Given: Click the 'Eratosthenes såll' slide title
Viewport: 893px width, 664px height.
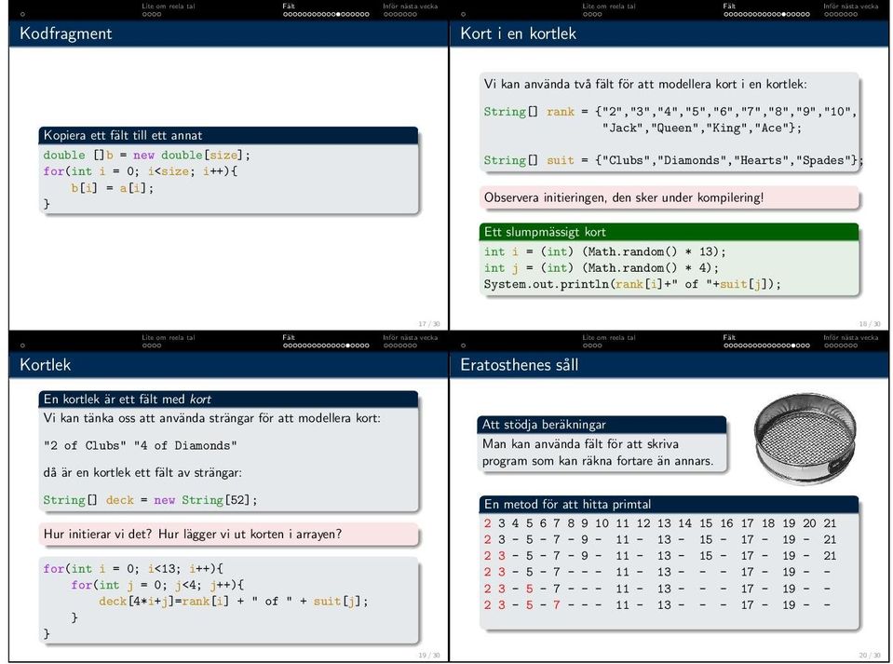Looking at the screenshot, I should (x=519, y=364).
